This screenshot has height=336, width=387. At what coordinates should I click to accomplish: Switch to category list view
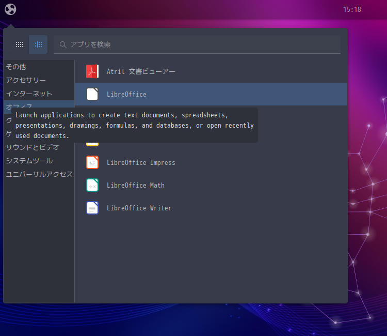point(38,44)
